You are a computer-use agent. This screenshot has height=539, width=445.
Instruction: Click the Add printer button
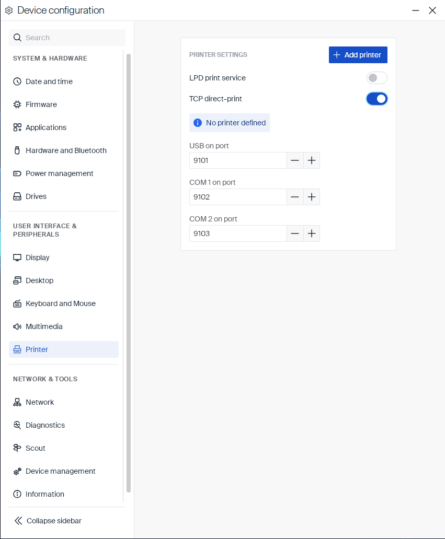point(358,55)
